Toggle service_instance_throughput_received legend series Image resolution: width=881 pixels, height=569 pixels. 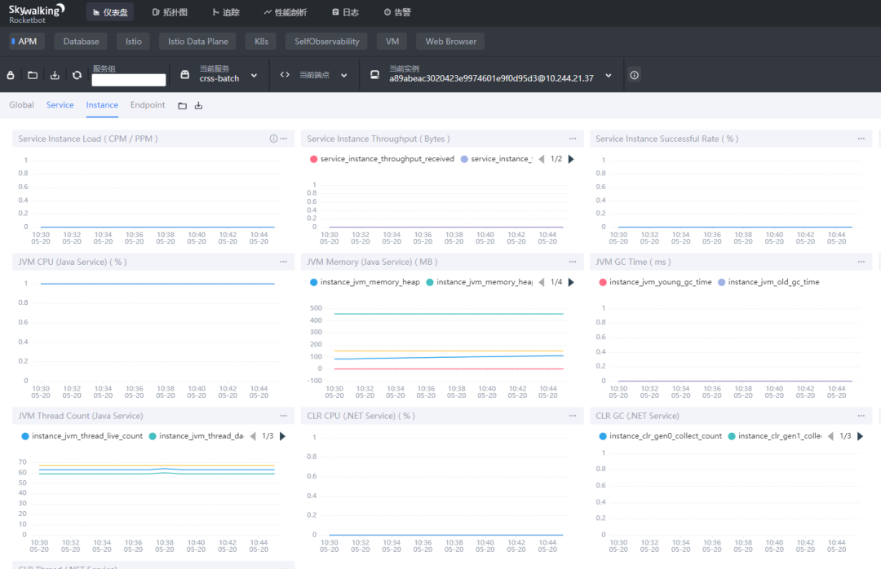tap(382, 159)
